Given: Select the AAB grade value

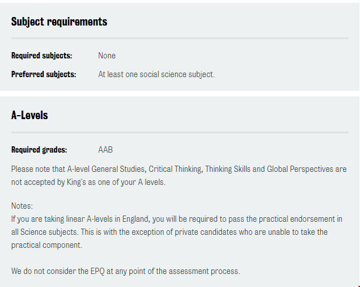Looking at the screenshot, I should tap(105, 150).
